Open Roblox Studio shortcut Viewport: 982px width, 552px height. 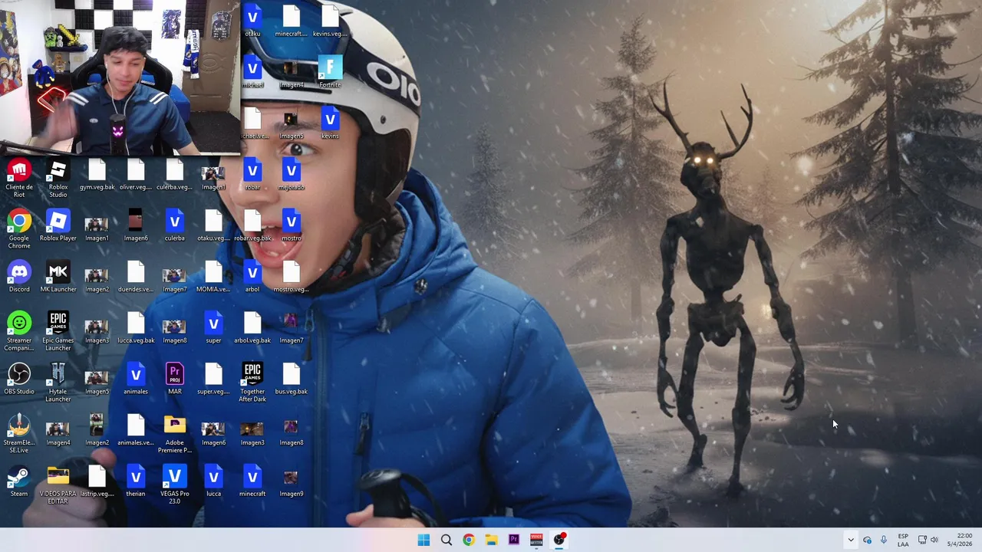(x=58, y=178)
